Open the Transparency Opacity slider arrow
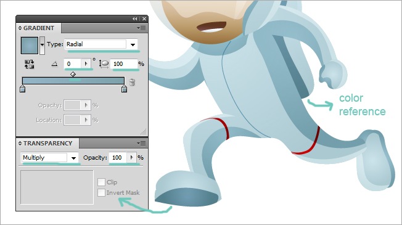The height and width of the screenshot is (225, 402). point(131,157)
